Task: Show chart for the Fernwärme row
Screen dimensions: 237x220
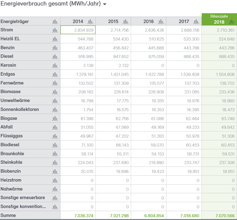Action: [55, 83]
